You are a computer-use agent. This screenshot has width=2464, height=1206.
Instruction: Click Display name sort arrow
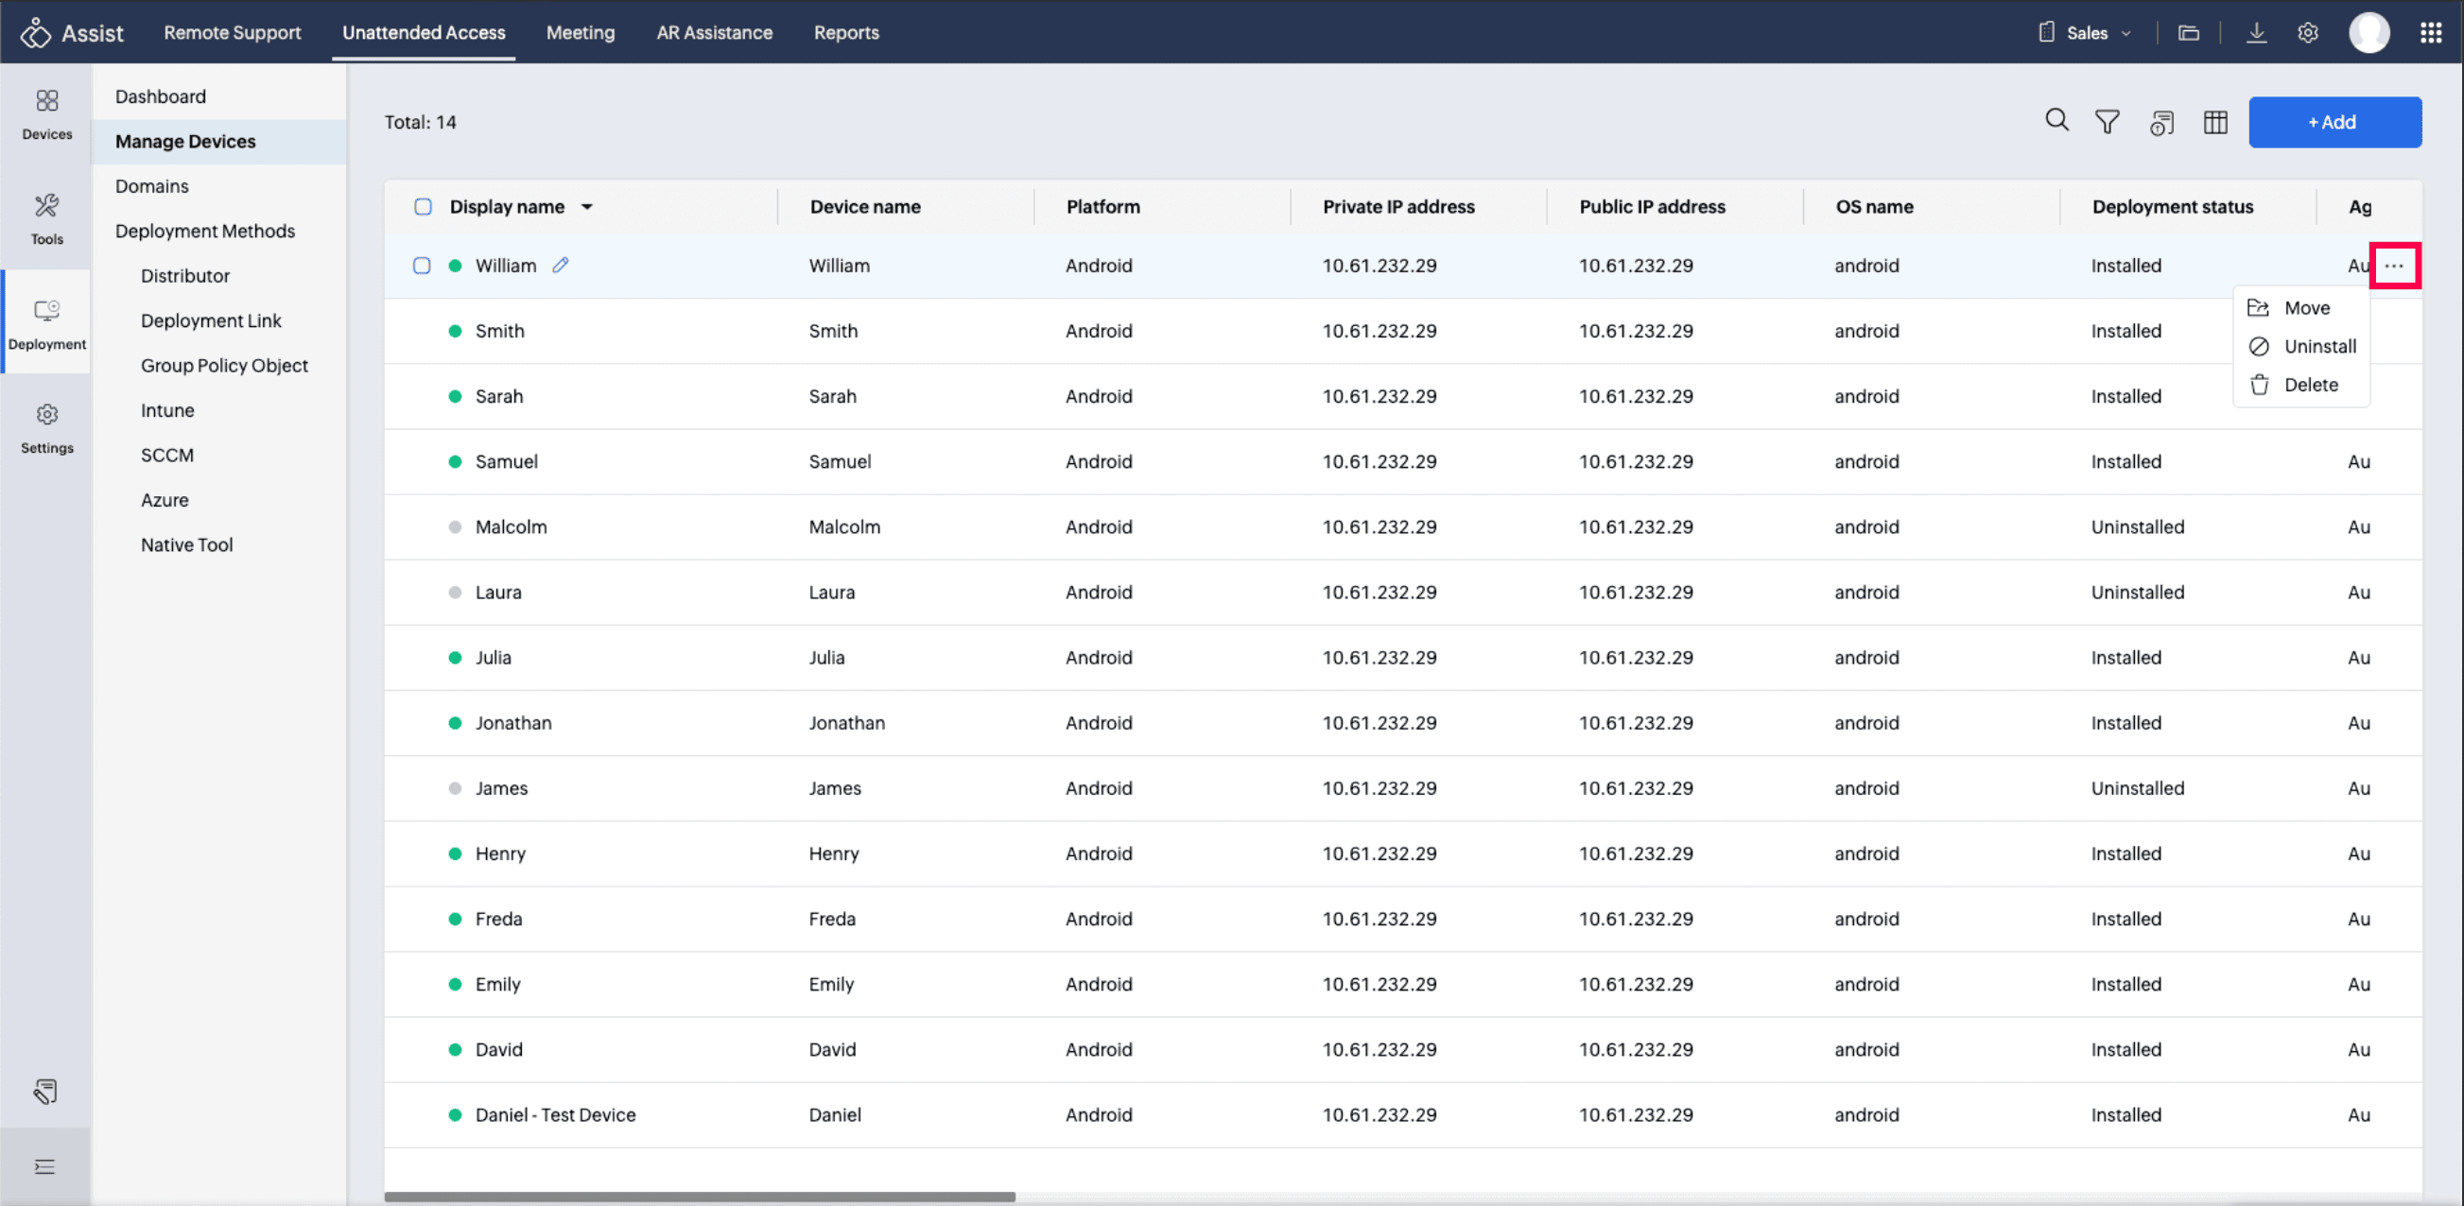pyautogui.click(x=587, y=207)
